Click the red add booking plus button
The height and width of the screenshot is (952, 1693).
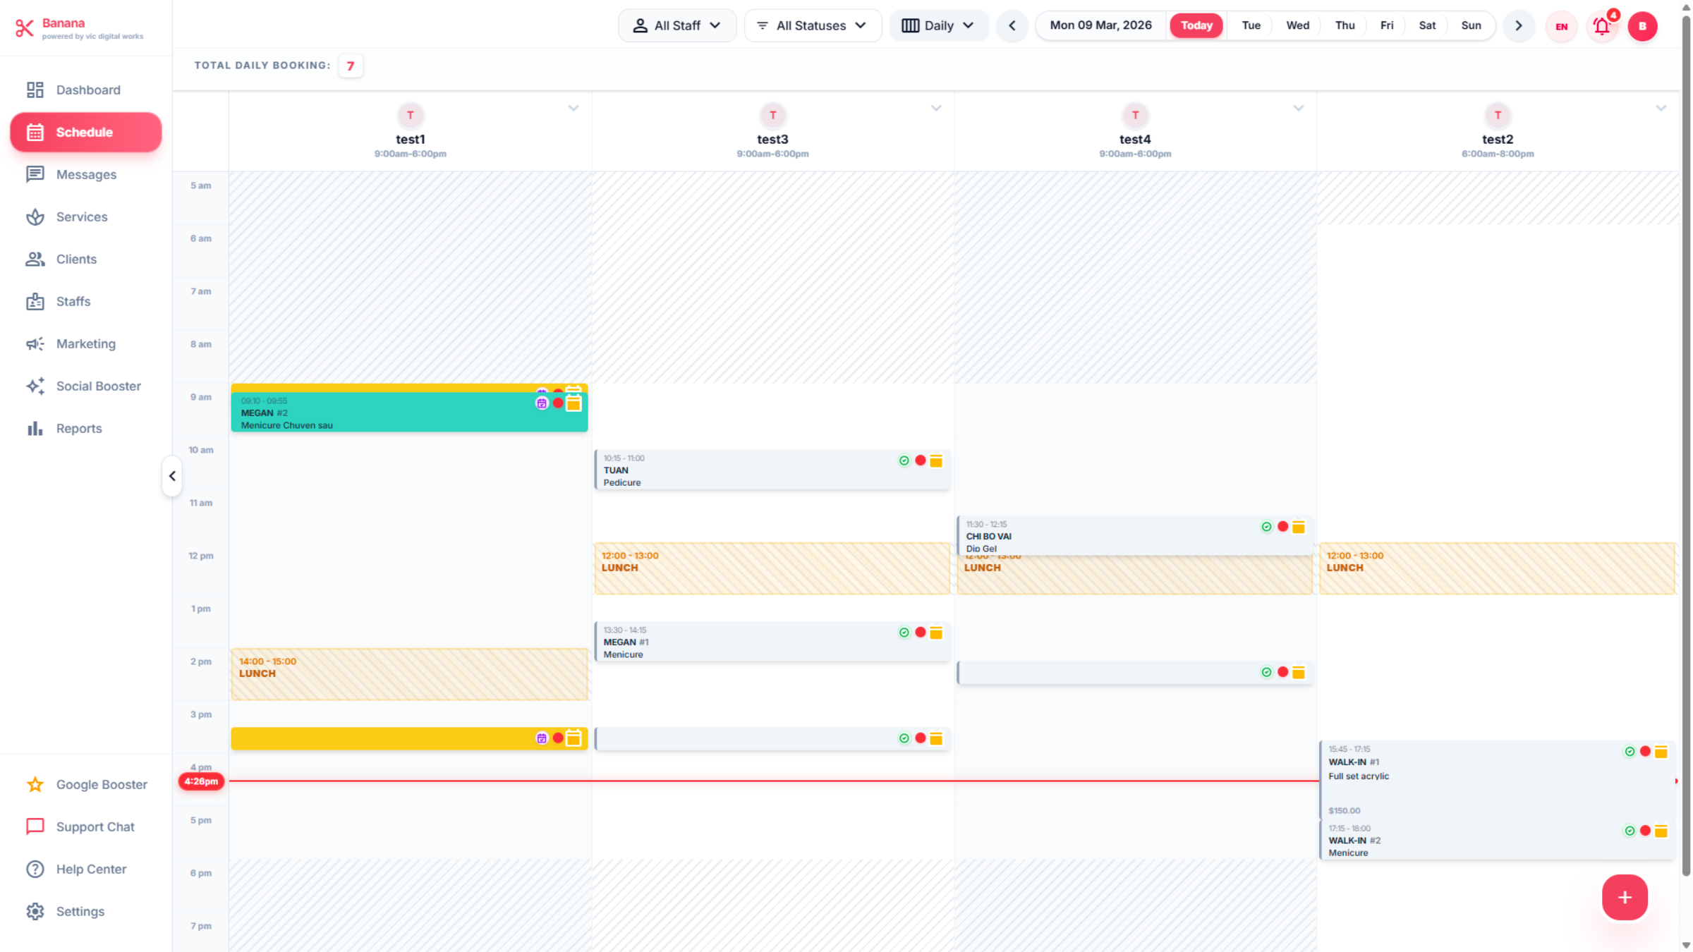coord(1624,897)
